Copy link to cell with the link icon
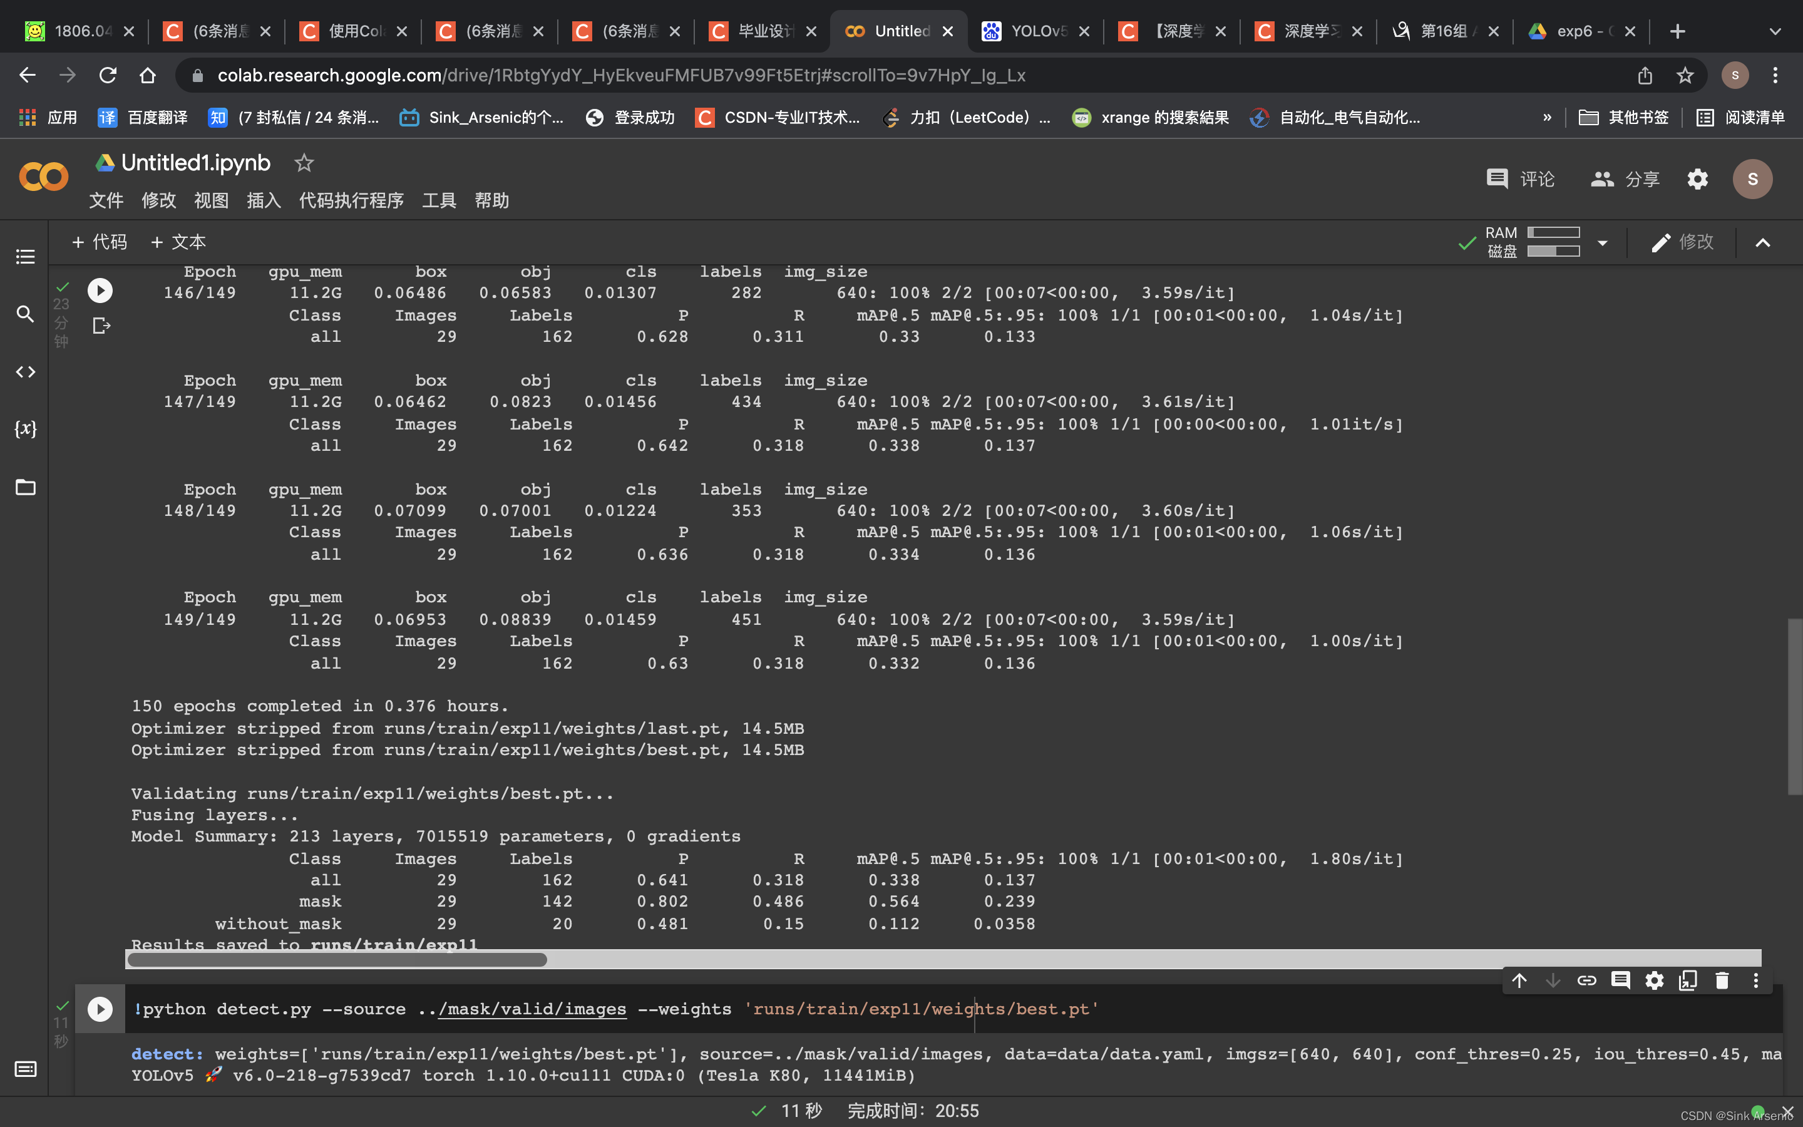Viewport: 1803px width, 1127px height. click(1586, 980)
